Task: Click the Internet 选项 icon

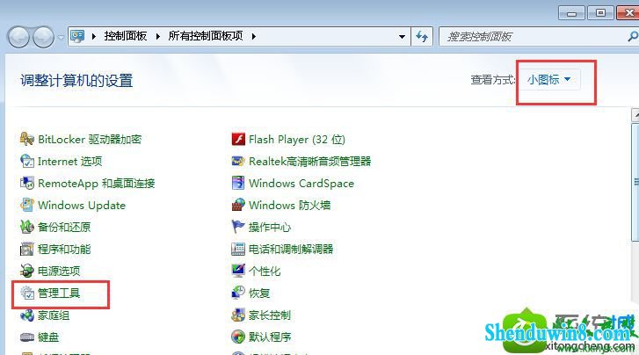Action: pos(27,161)
